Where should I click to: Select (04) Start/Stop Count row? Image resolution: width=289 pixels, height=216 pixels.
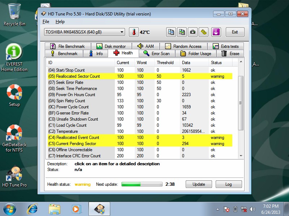(140, 70)
